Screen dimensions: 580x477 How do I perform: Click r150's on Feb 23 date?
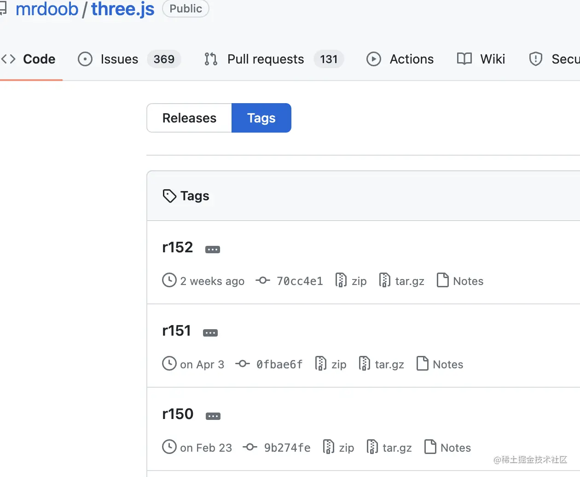tap(206, 448)
